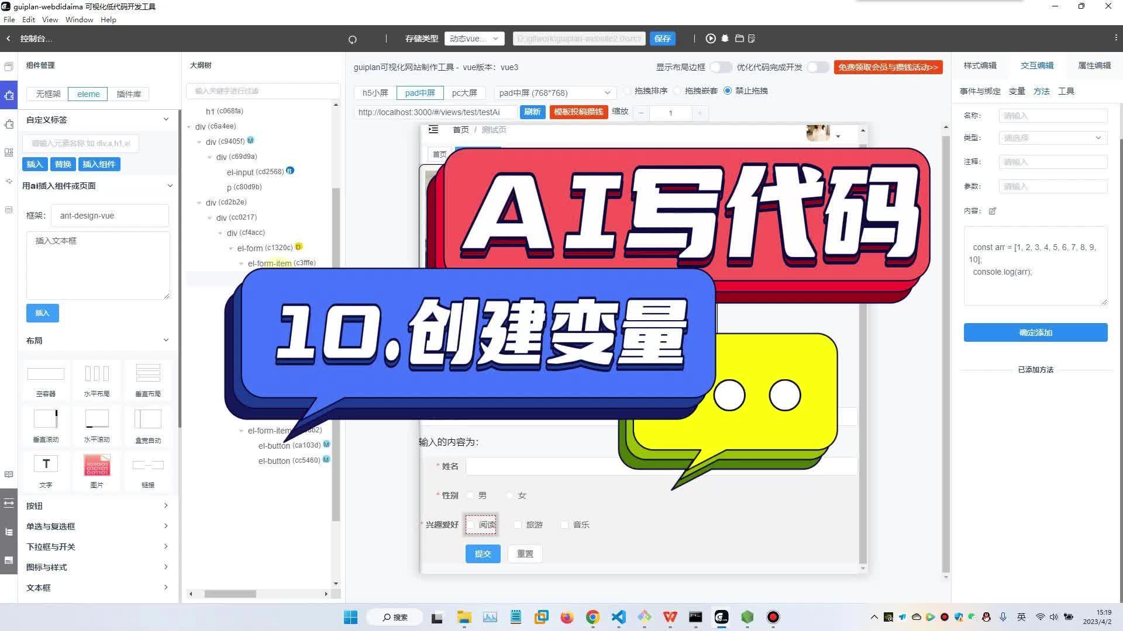Image resolution: width=1123 pixels, height=631 pixels.
Task: Click the second puzzle plugin icon in sidebar
Action: pyautogui.click(x=9, y=124)
